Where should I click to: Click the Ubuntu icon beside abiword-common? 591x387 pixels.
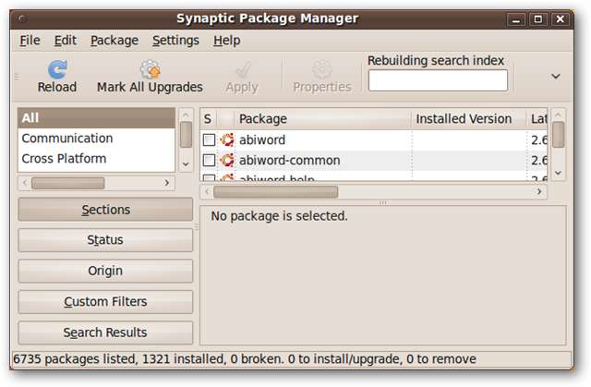pos(227,160)
